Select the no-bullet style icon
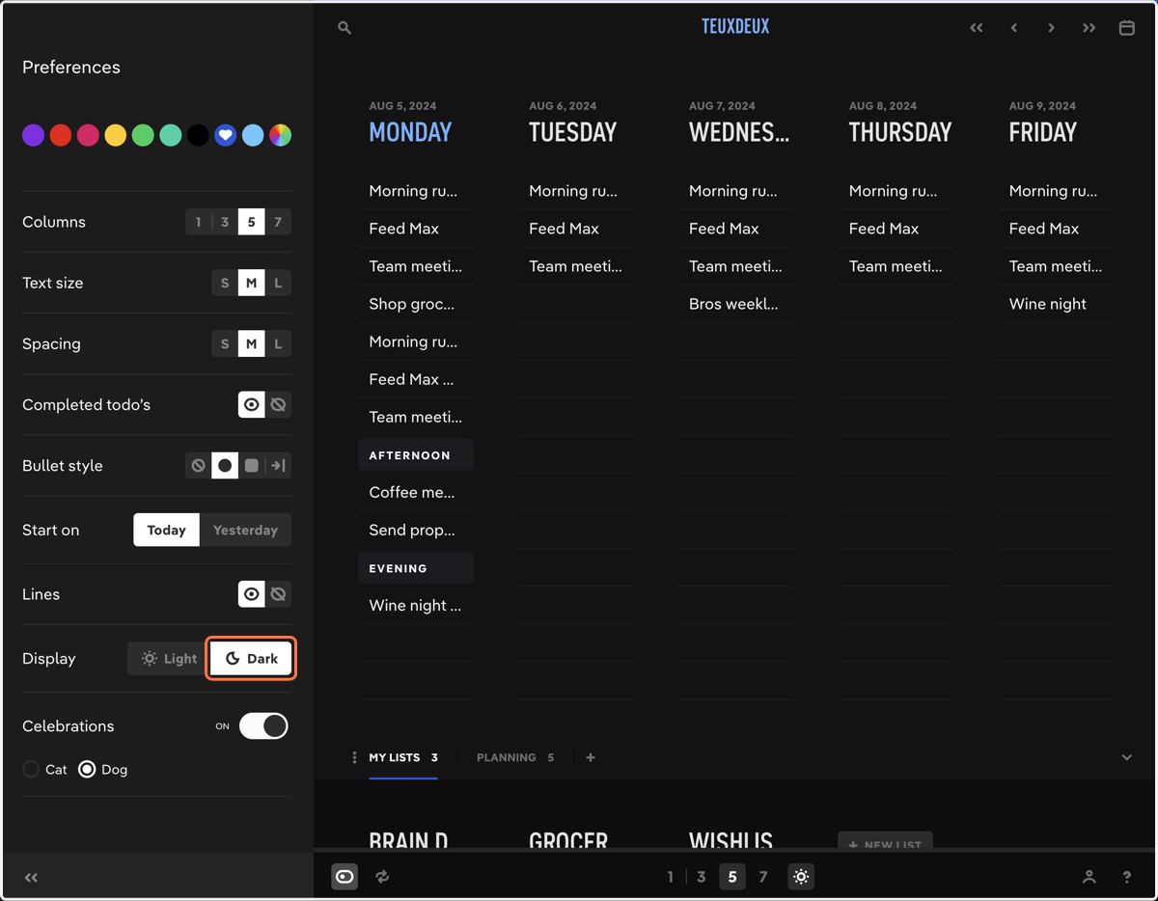Image resolution: width=1158 pixels, height=901 pixels. coord(199,466)
